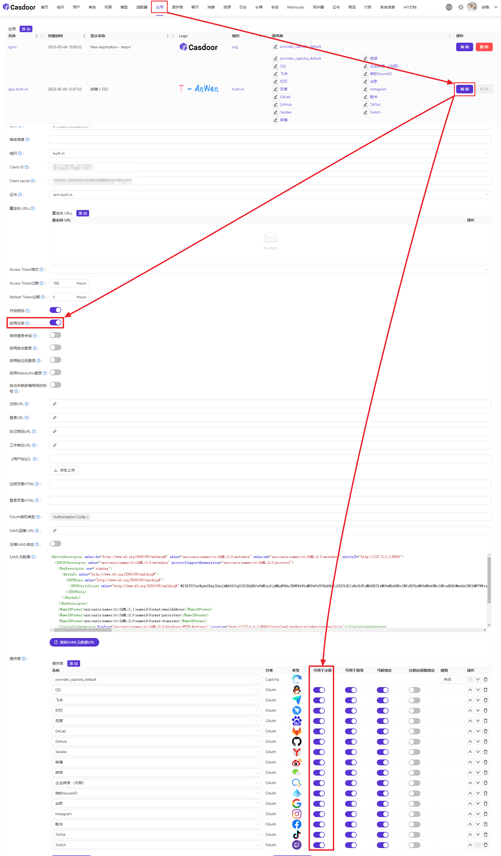Click the 复制SAML元数据URL button
Image resolution: width=501 pixels, height=856 pixels.
(x=74, y=642)
